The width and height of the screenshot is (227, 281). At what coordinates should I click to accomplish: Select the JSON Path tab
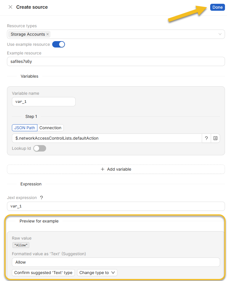(x=25, y=128)
